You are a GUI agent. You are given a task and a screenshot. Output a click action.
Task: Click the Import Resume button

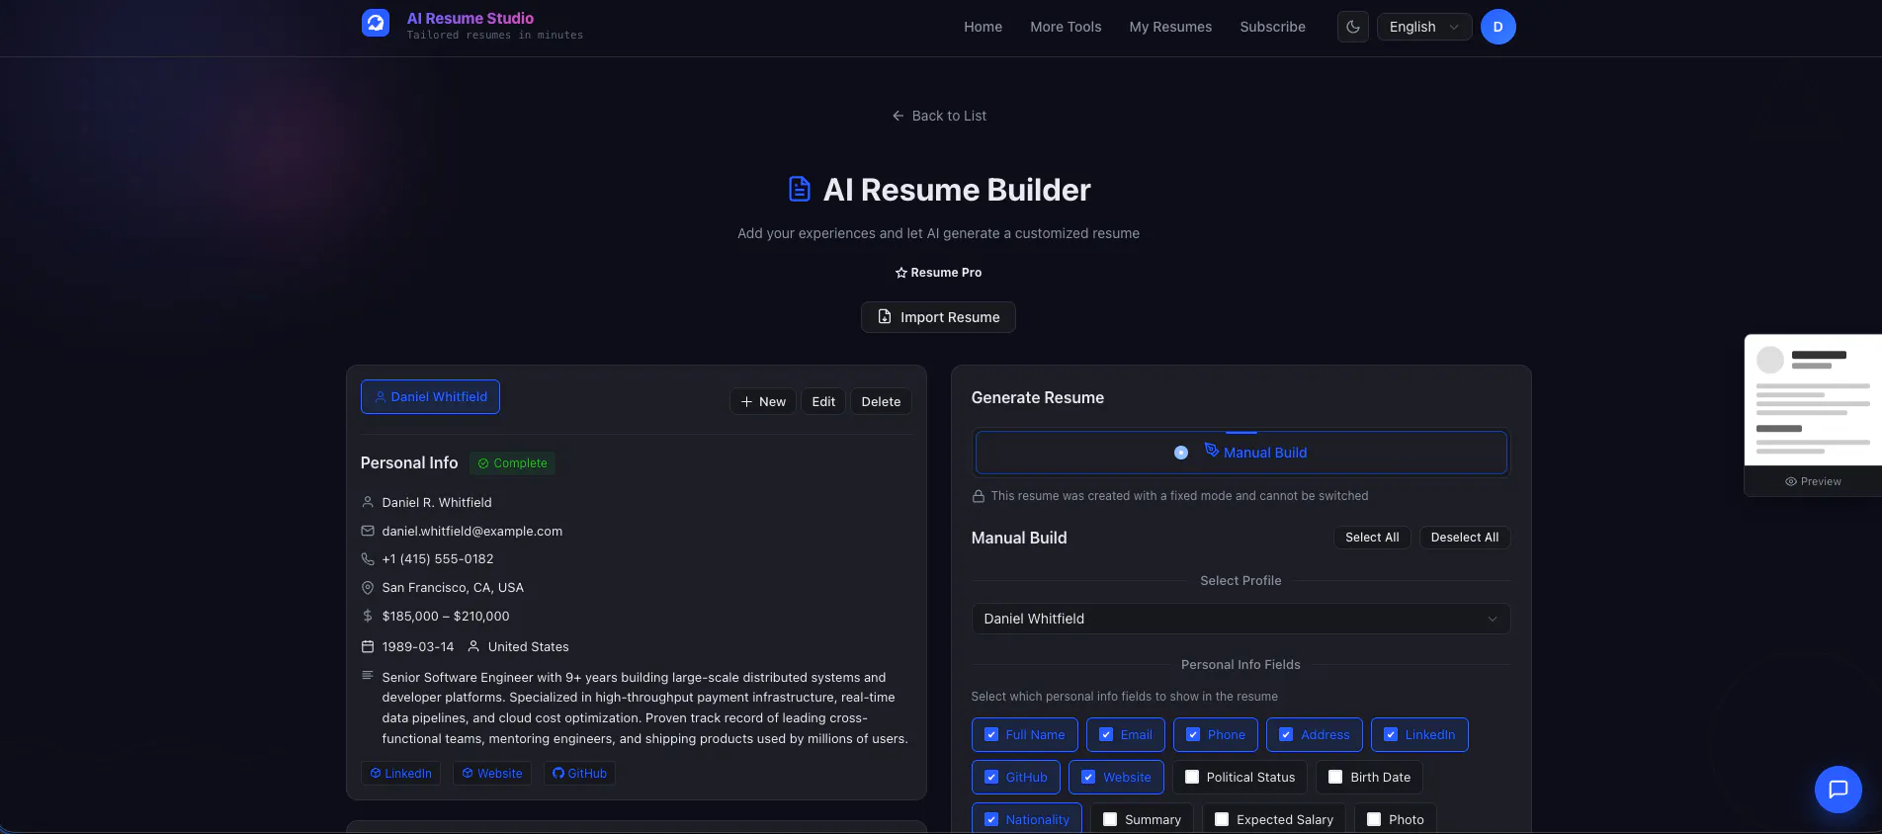938,317
